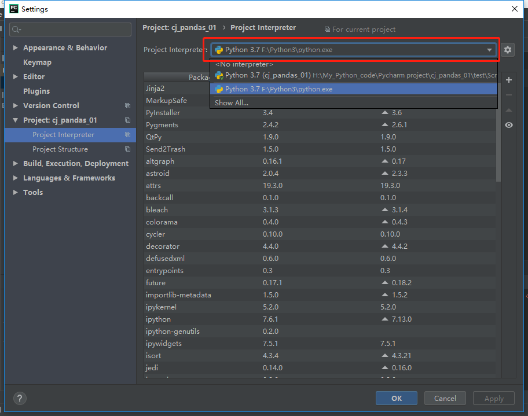Install a new package using the plus icon
Viewport: 528px width, 416px height.
pyautogui.click(x=508, y=80)
